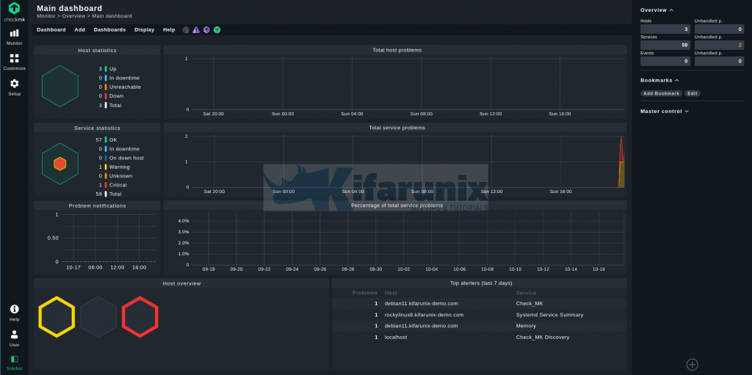
Task: Click the green filter circle toolbar icon
Action: click(217, 30)
